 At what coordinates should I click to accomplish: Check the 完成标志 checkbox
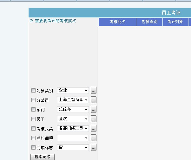34,148
